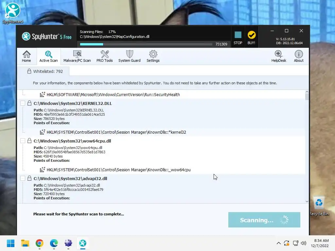Image resolution: width=335 pixels, height=251 pixels.
Task: Open SpyHunter Settings
Action: click(153, 56)
